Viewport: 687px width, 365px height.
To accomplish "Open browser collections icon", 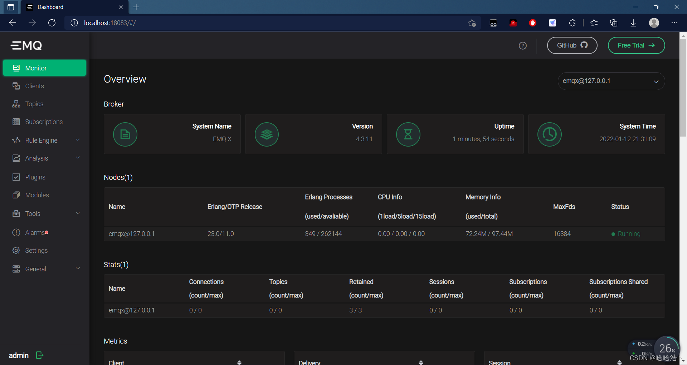I will click(614, 23).
